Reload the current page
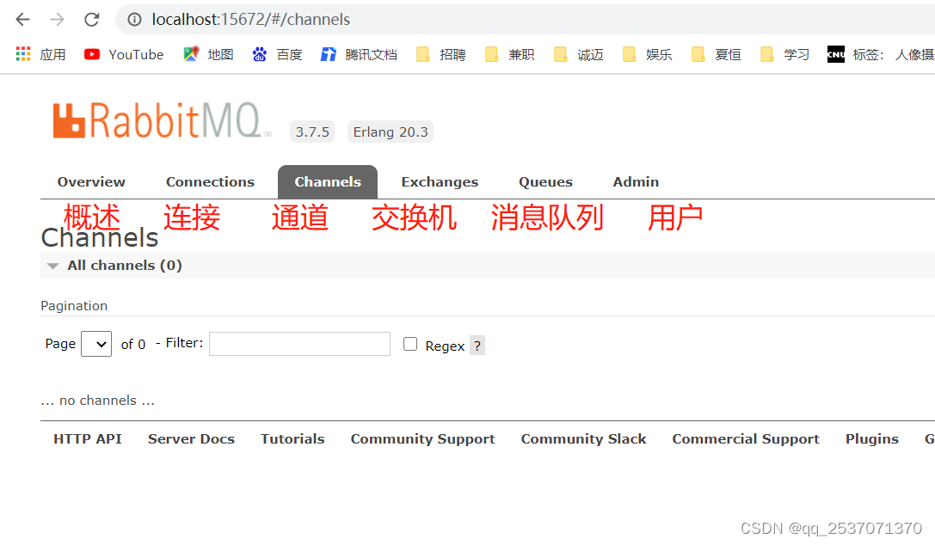The height and width of the screenshot is (545, 935). [91, 19]
